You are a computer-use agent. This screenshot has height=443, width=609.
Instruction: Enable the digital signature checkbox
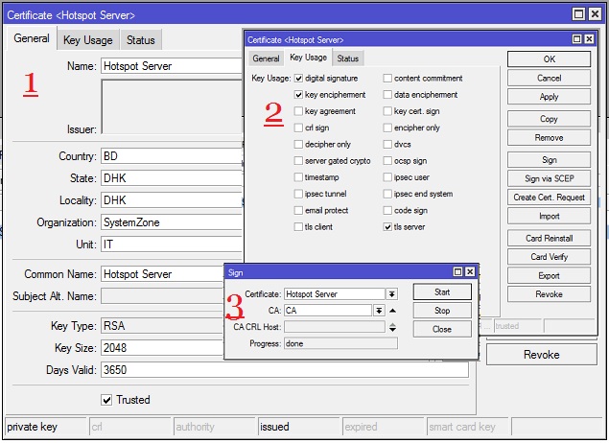click(x=298, y=79)
